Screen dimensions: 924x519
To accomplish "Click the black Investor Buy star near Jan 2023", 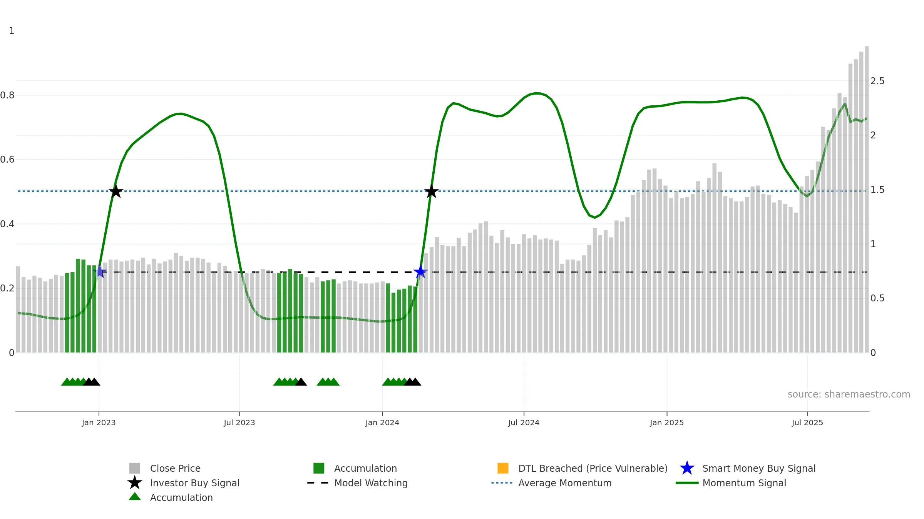I will click(116, 191).
